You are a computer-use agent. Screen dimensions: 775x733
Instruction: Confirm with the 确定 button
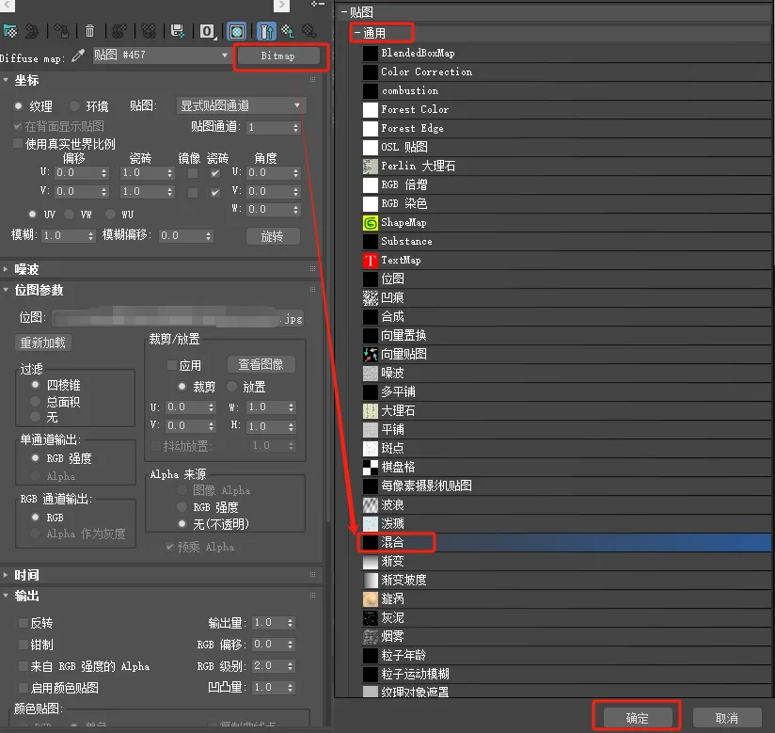pos(637,718)
